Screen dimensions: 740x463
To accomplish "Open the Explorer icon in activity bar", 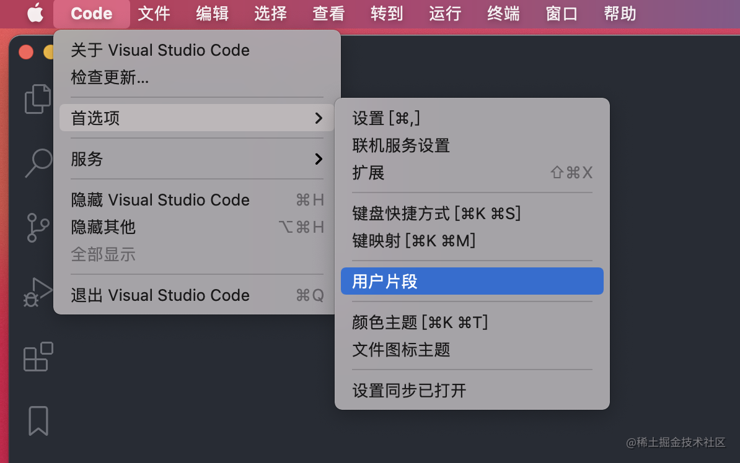I will point(38,99).
